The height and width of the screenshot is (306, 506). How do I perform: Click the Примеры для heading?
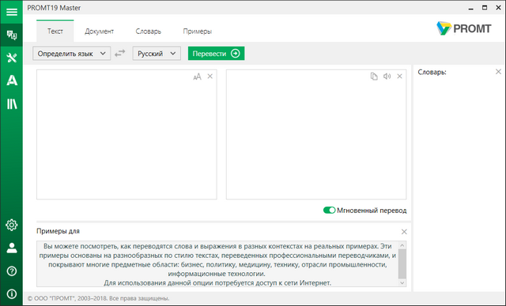[x=58, y=231]
